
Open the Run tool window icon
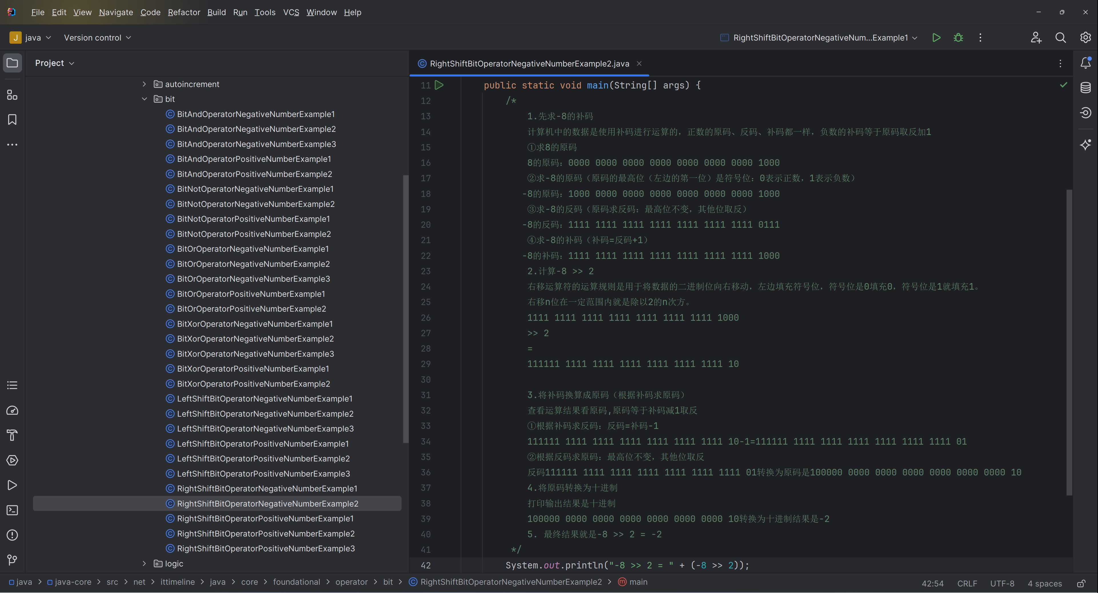click(x=12, y=485)
